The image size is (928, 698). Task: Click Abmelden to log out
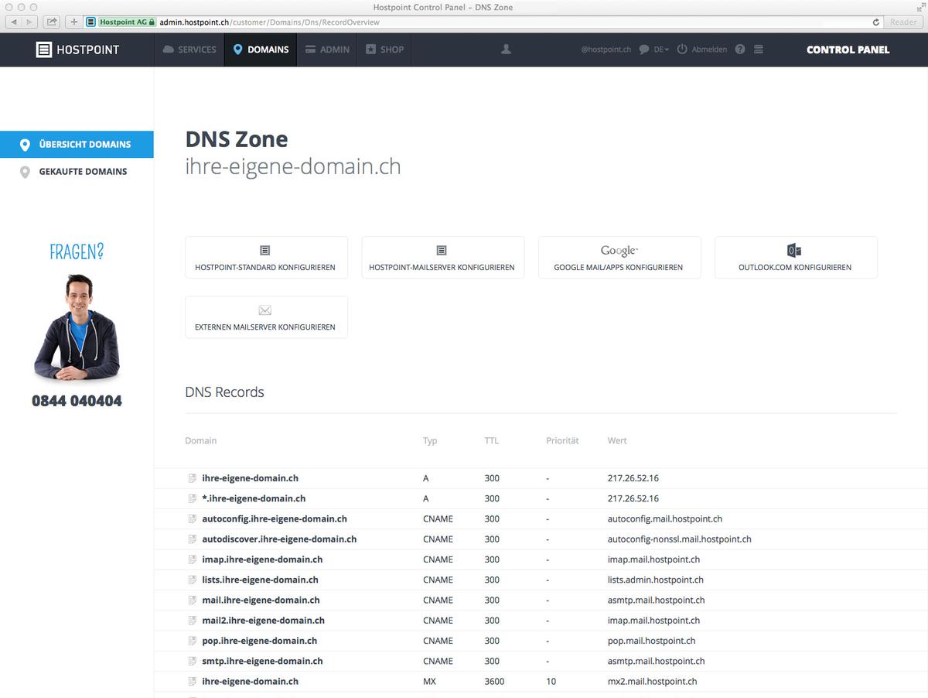click(x=709, y=49)
